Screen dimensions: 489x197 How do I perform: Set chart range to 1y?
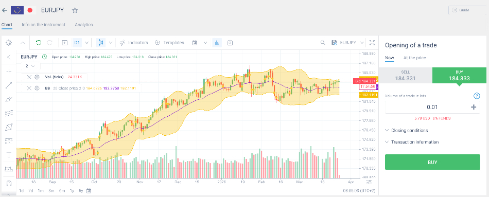click(x=72, y=190)
